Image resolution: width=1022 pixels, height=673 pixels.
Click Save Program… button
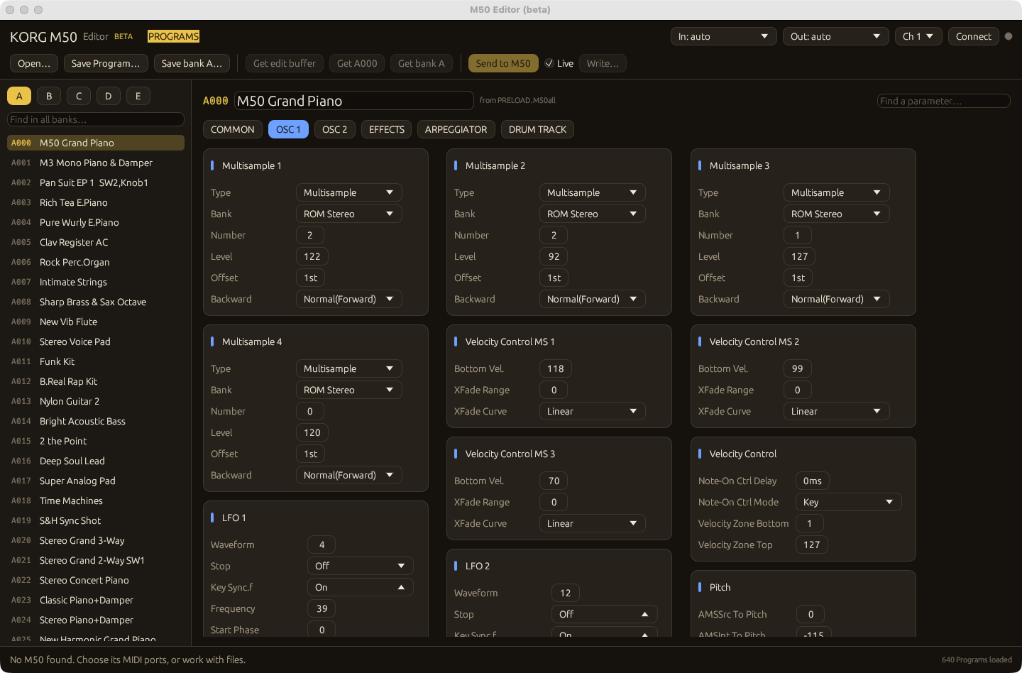(106, 63)
